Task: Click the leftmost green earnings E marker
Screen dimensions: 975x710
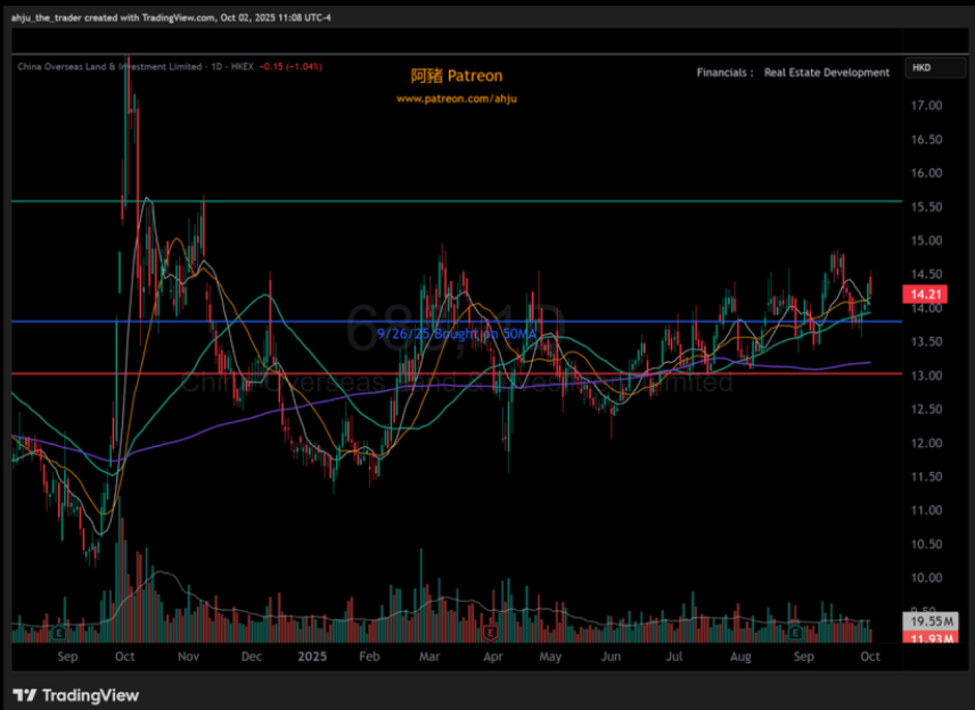Action: 59,633
